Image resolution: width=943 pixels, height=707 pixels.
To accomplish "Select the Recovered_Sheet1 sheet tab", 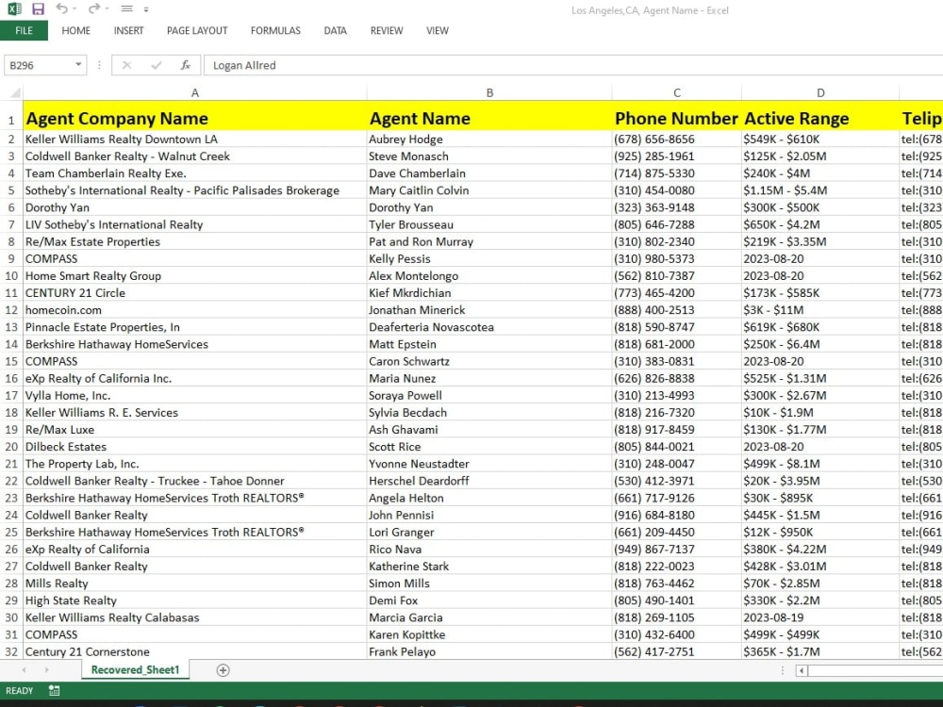I will coord(135,669).
